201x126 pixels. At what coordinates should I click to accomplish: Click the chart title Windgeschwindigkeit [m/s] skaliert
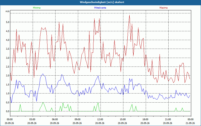[102, 2]
